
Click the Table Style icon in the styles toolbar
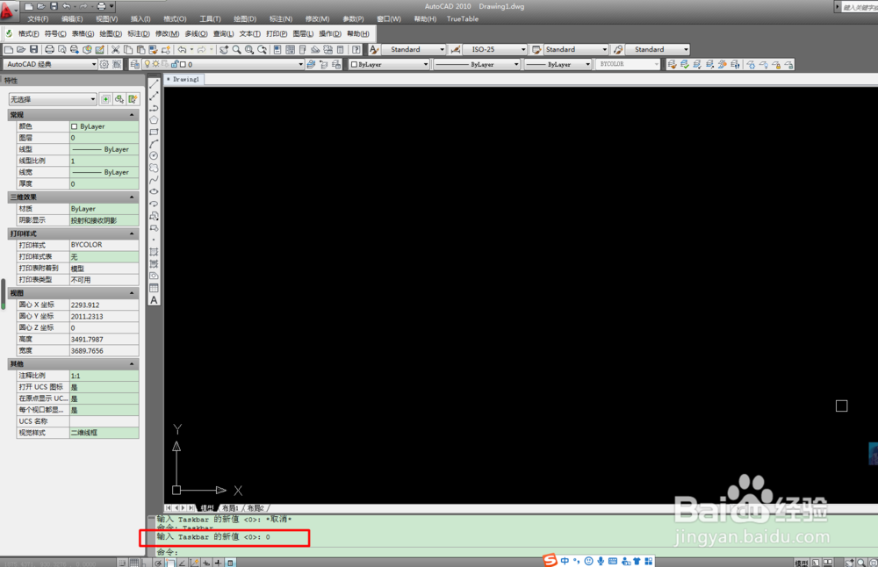pyautogui.click(x=536, y=50)
